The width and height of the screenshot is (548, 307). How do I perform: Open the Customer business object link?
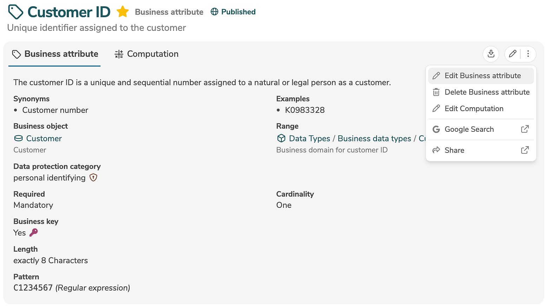tap(44, 138)
